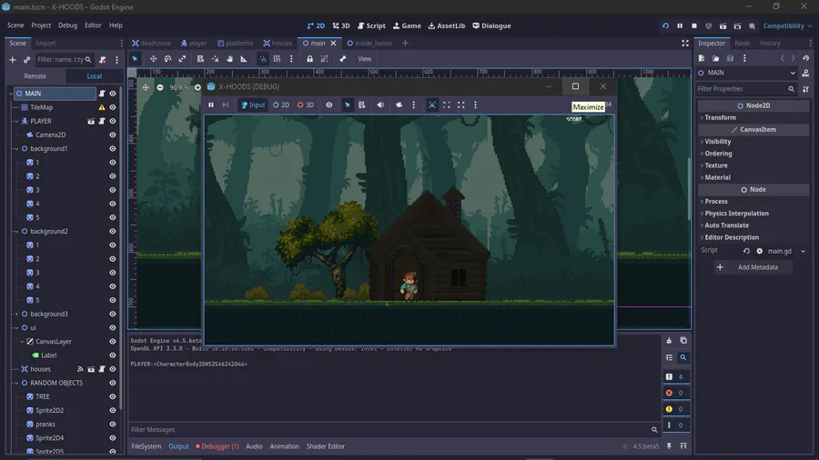Reload the running project

click(x=665, y=25)
